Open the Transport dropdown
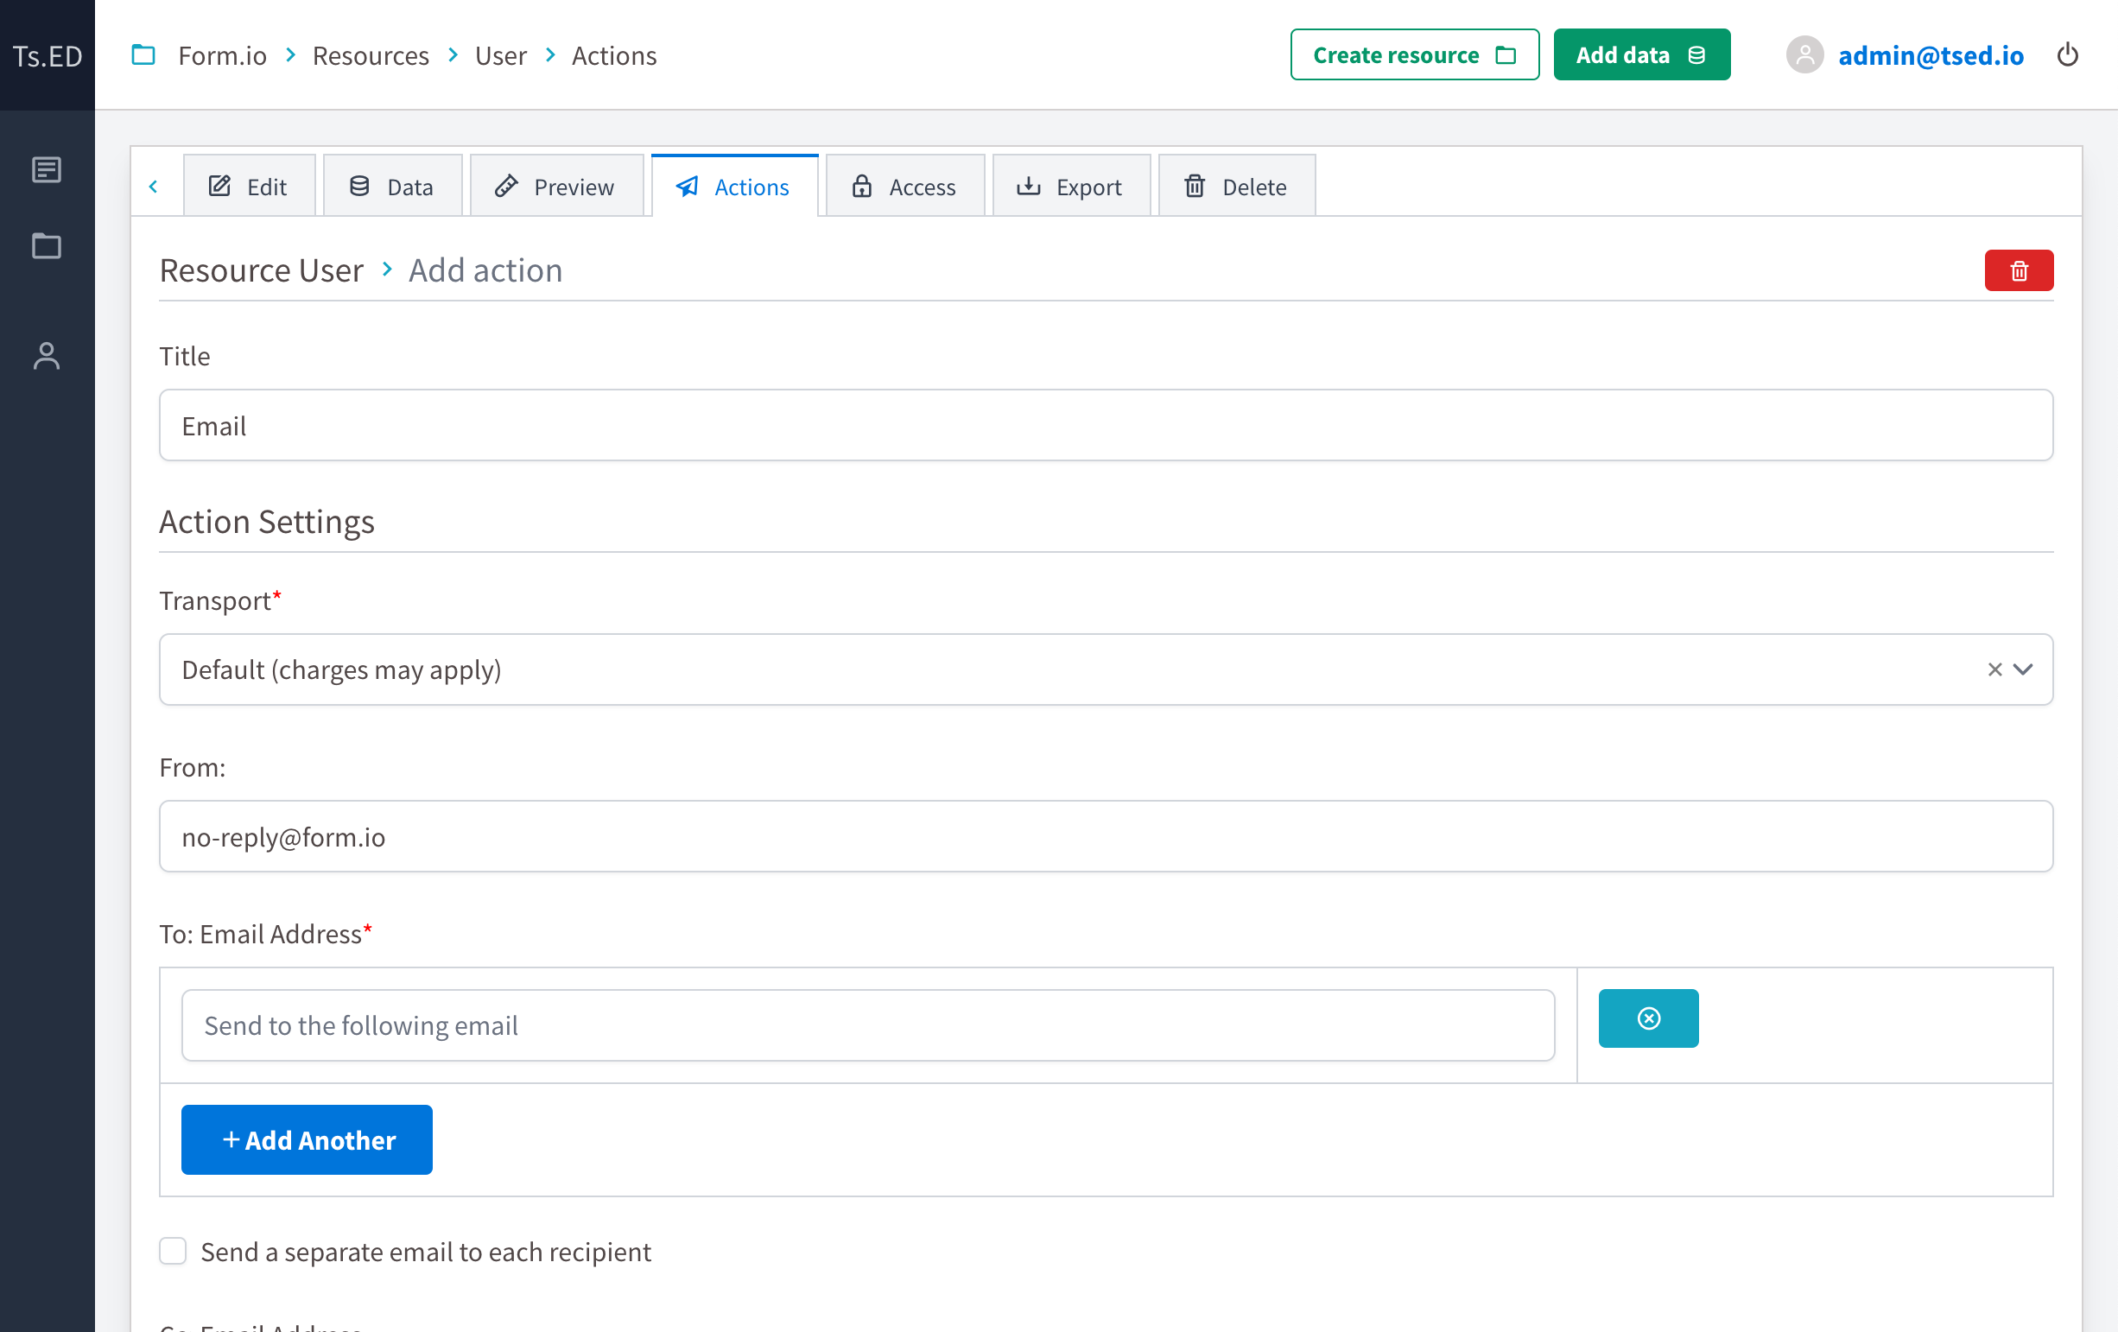 [x=2023, y=669]
